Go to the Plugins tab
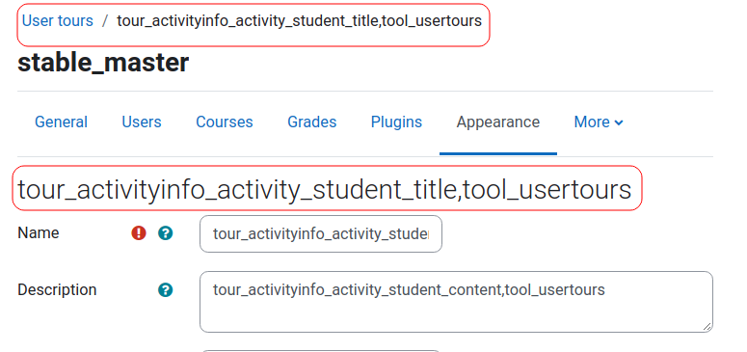The height and width of the screenshot is (352, 747). tap(396, 122)
